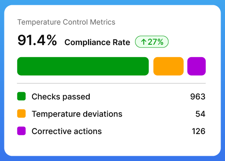The height and width of the screenshot is (161, 225).
Task: Select the Corrective actions row label
Action: tap(67, 131)
